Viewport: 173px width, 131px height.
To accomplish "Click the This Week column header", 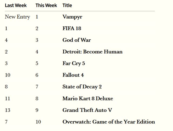I will (x=46, y=5).
